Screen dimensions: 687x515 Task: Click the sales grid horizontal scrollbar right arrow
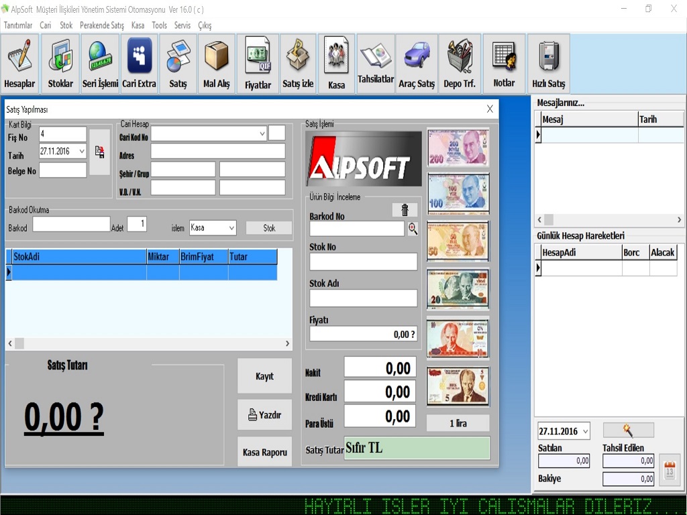coord(287,343)
